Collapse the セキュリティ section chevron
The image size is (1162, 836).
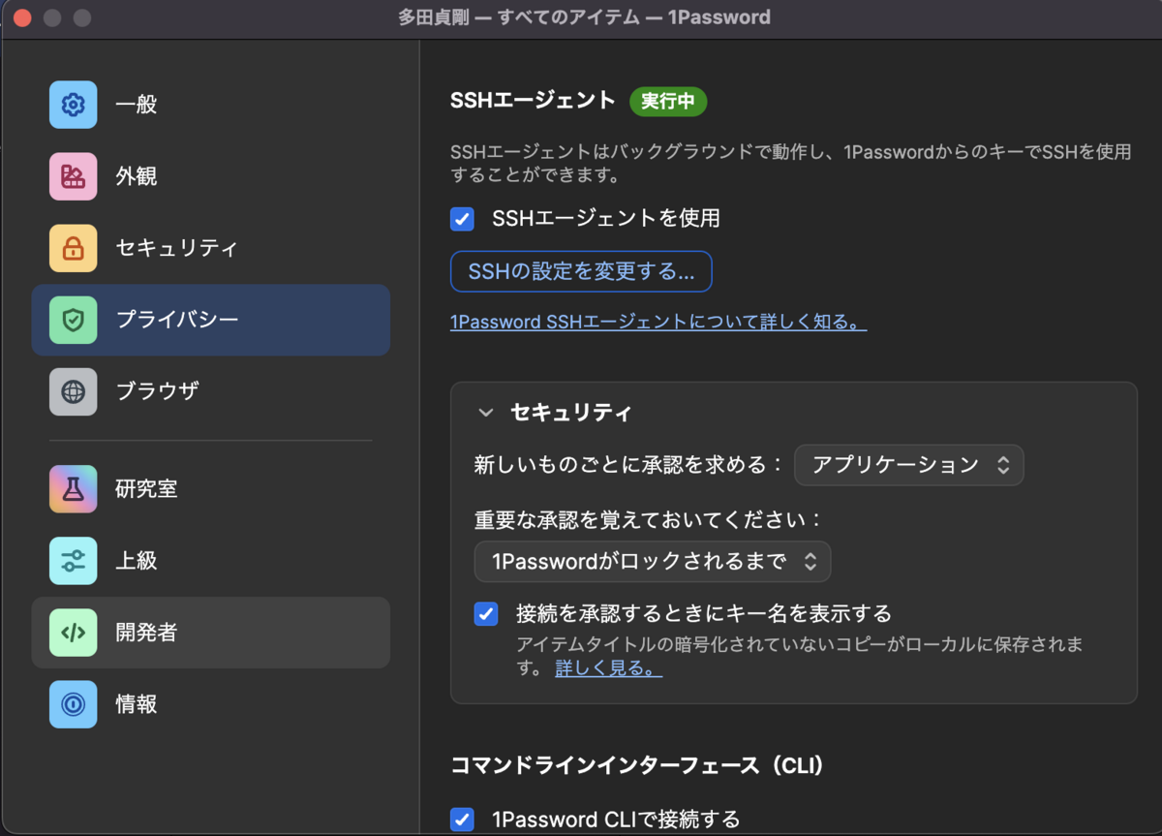click(x=485, y=414)
